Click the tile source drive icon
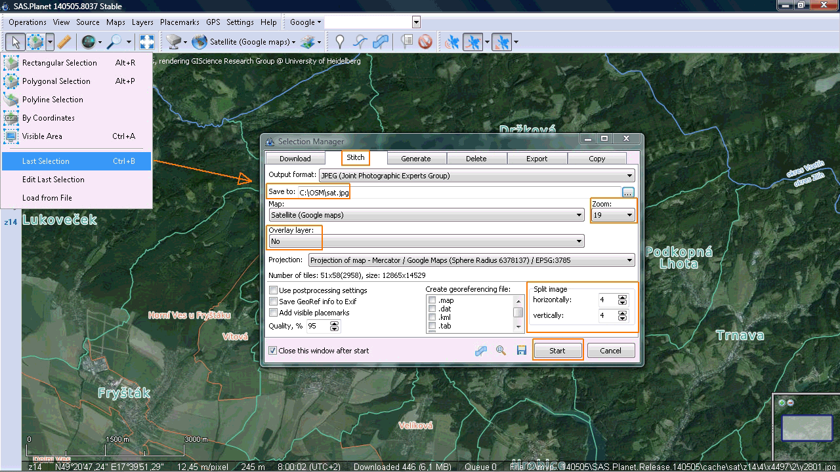The height and width of the screenshot is (472, 840). pos(173,42)
